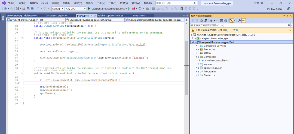294x134 pixels.
Task: Click the top search box (Ctrl+Q)
Action: click(177, 3)
